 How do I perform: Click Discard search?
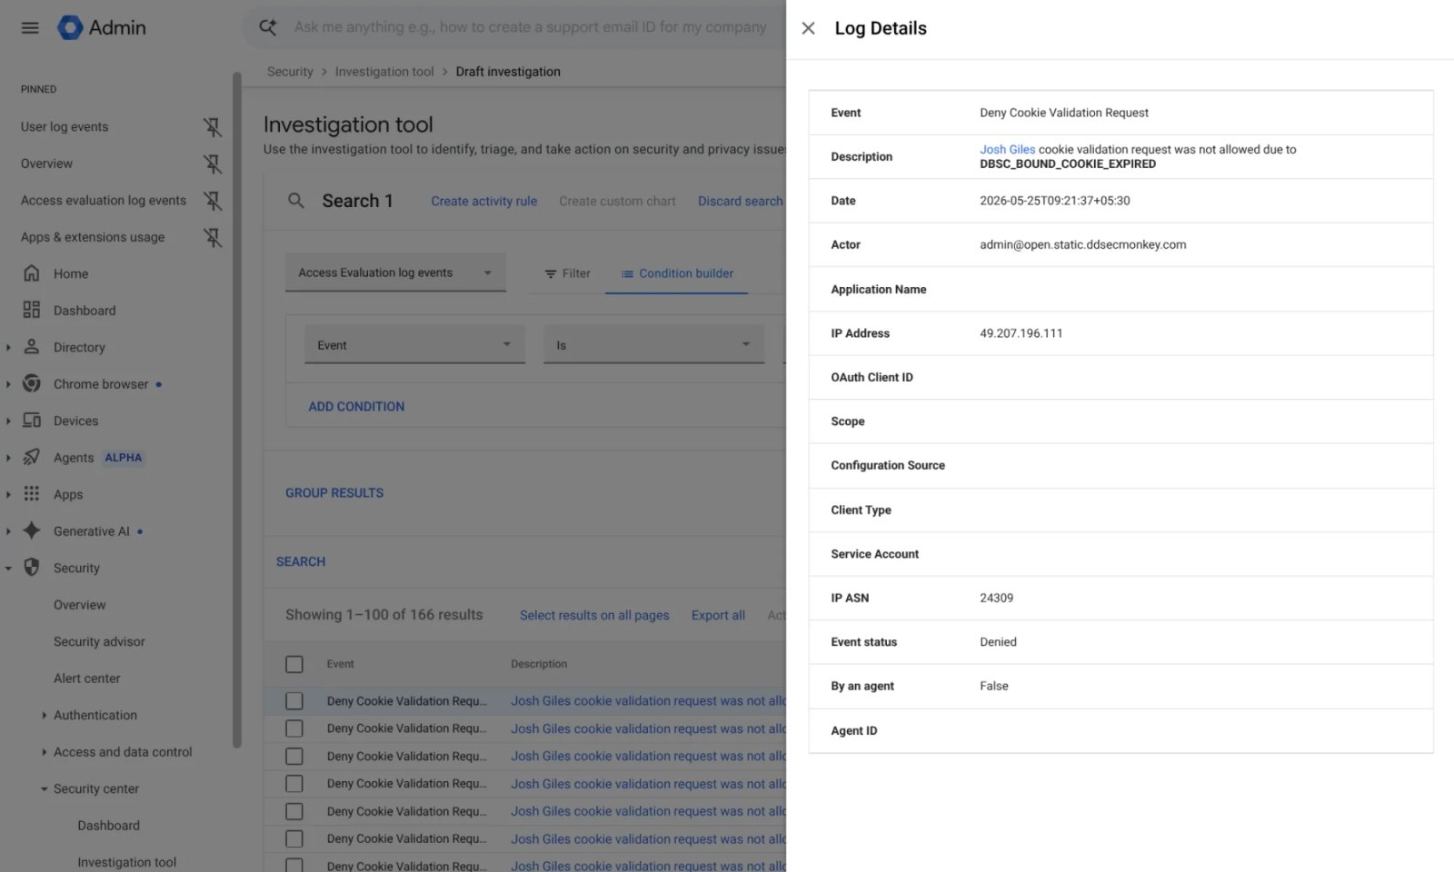740,201
